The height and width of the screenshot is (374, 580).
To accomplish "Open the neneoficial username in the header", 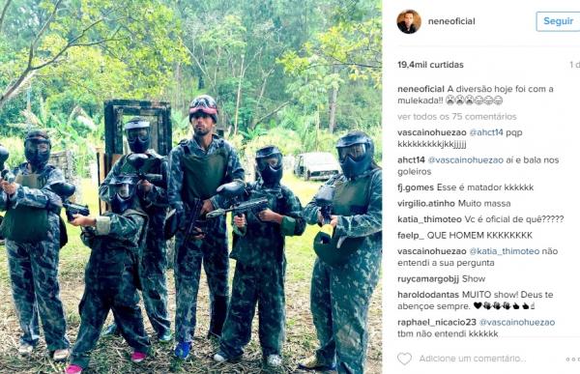I will pyautogui.click(x=451, y=21).
